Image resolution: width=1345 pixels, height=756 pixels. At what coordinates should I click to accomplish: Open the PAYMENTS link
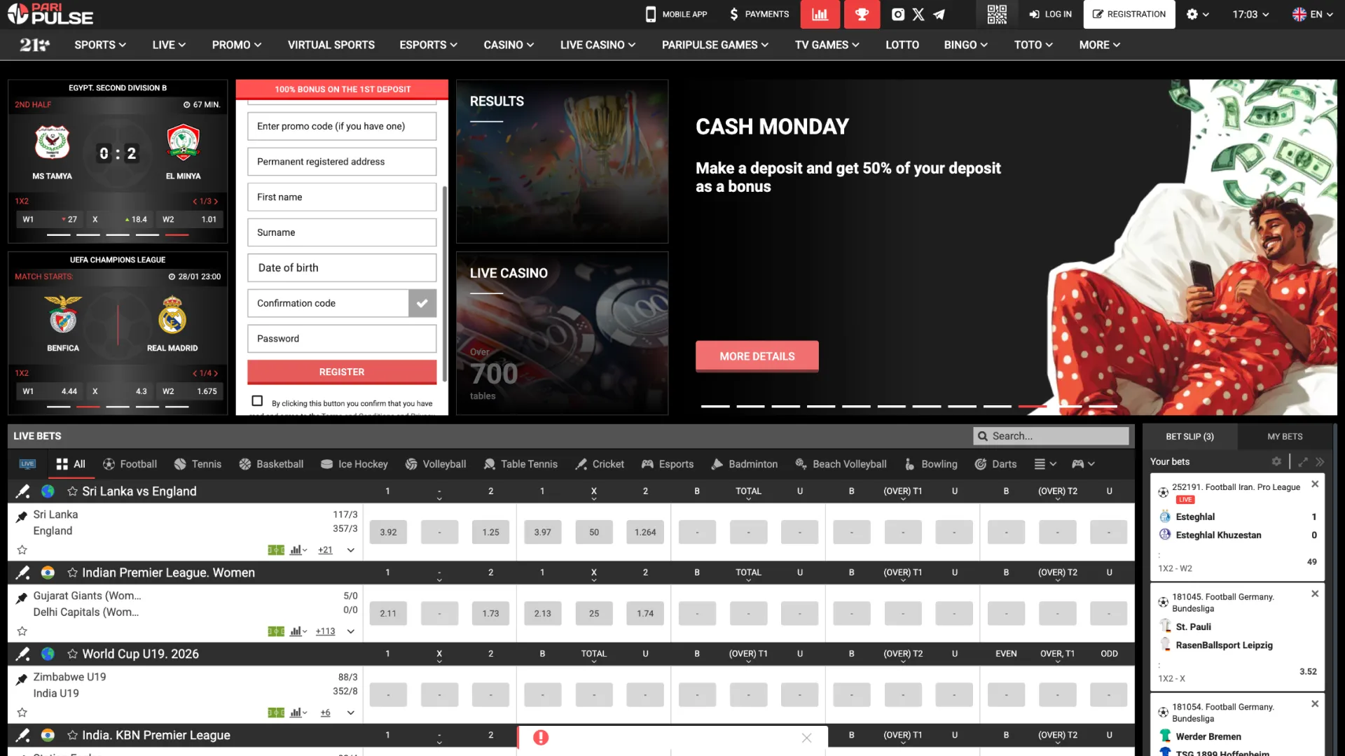(759, 14)
